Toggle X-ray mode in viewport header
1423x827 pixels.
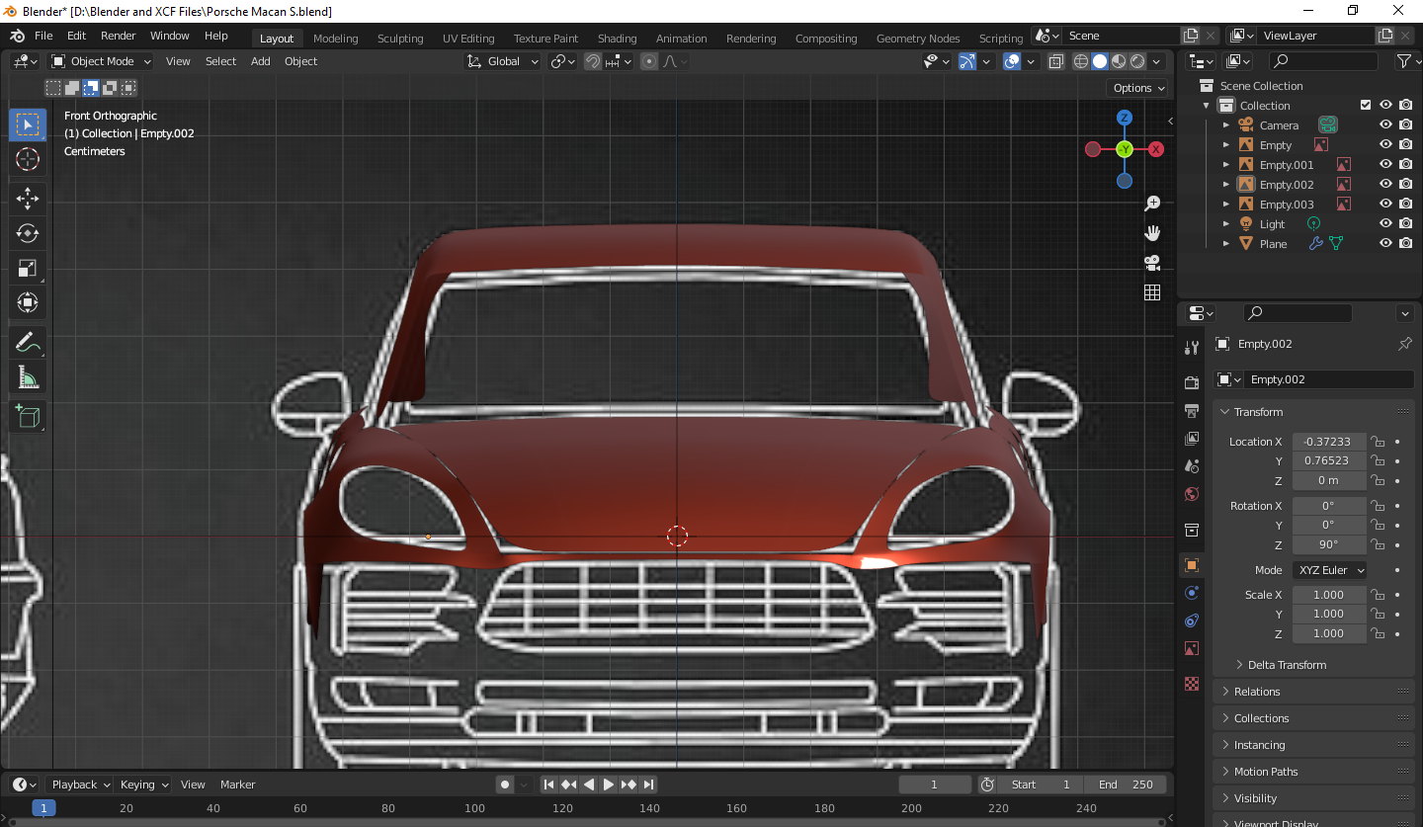click(x=1055, y=61)
